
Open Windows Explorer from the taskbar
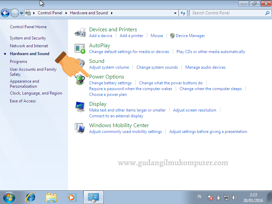point(51,198)
